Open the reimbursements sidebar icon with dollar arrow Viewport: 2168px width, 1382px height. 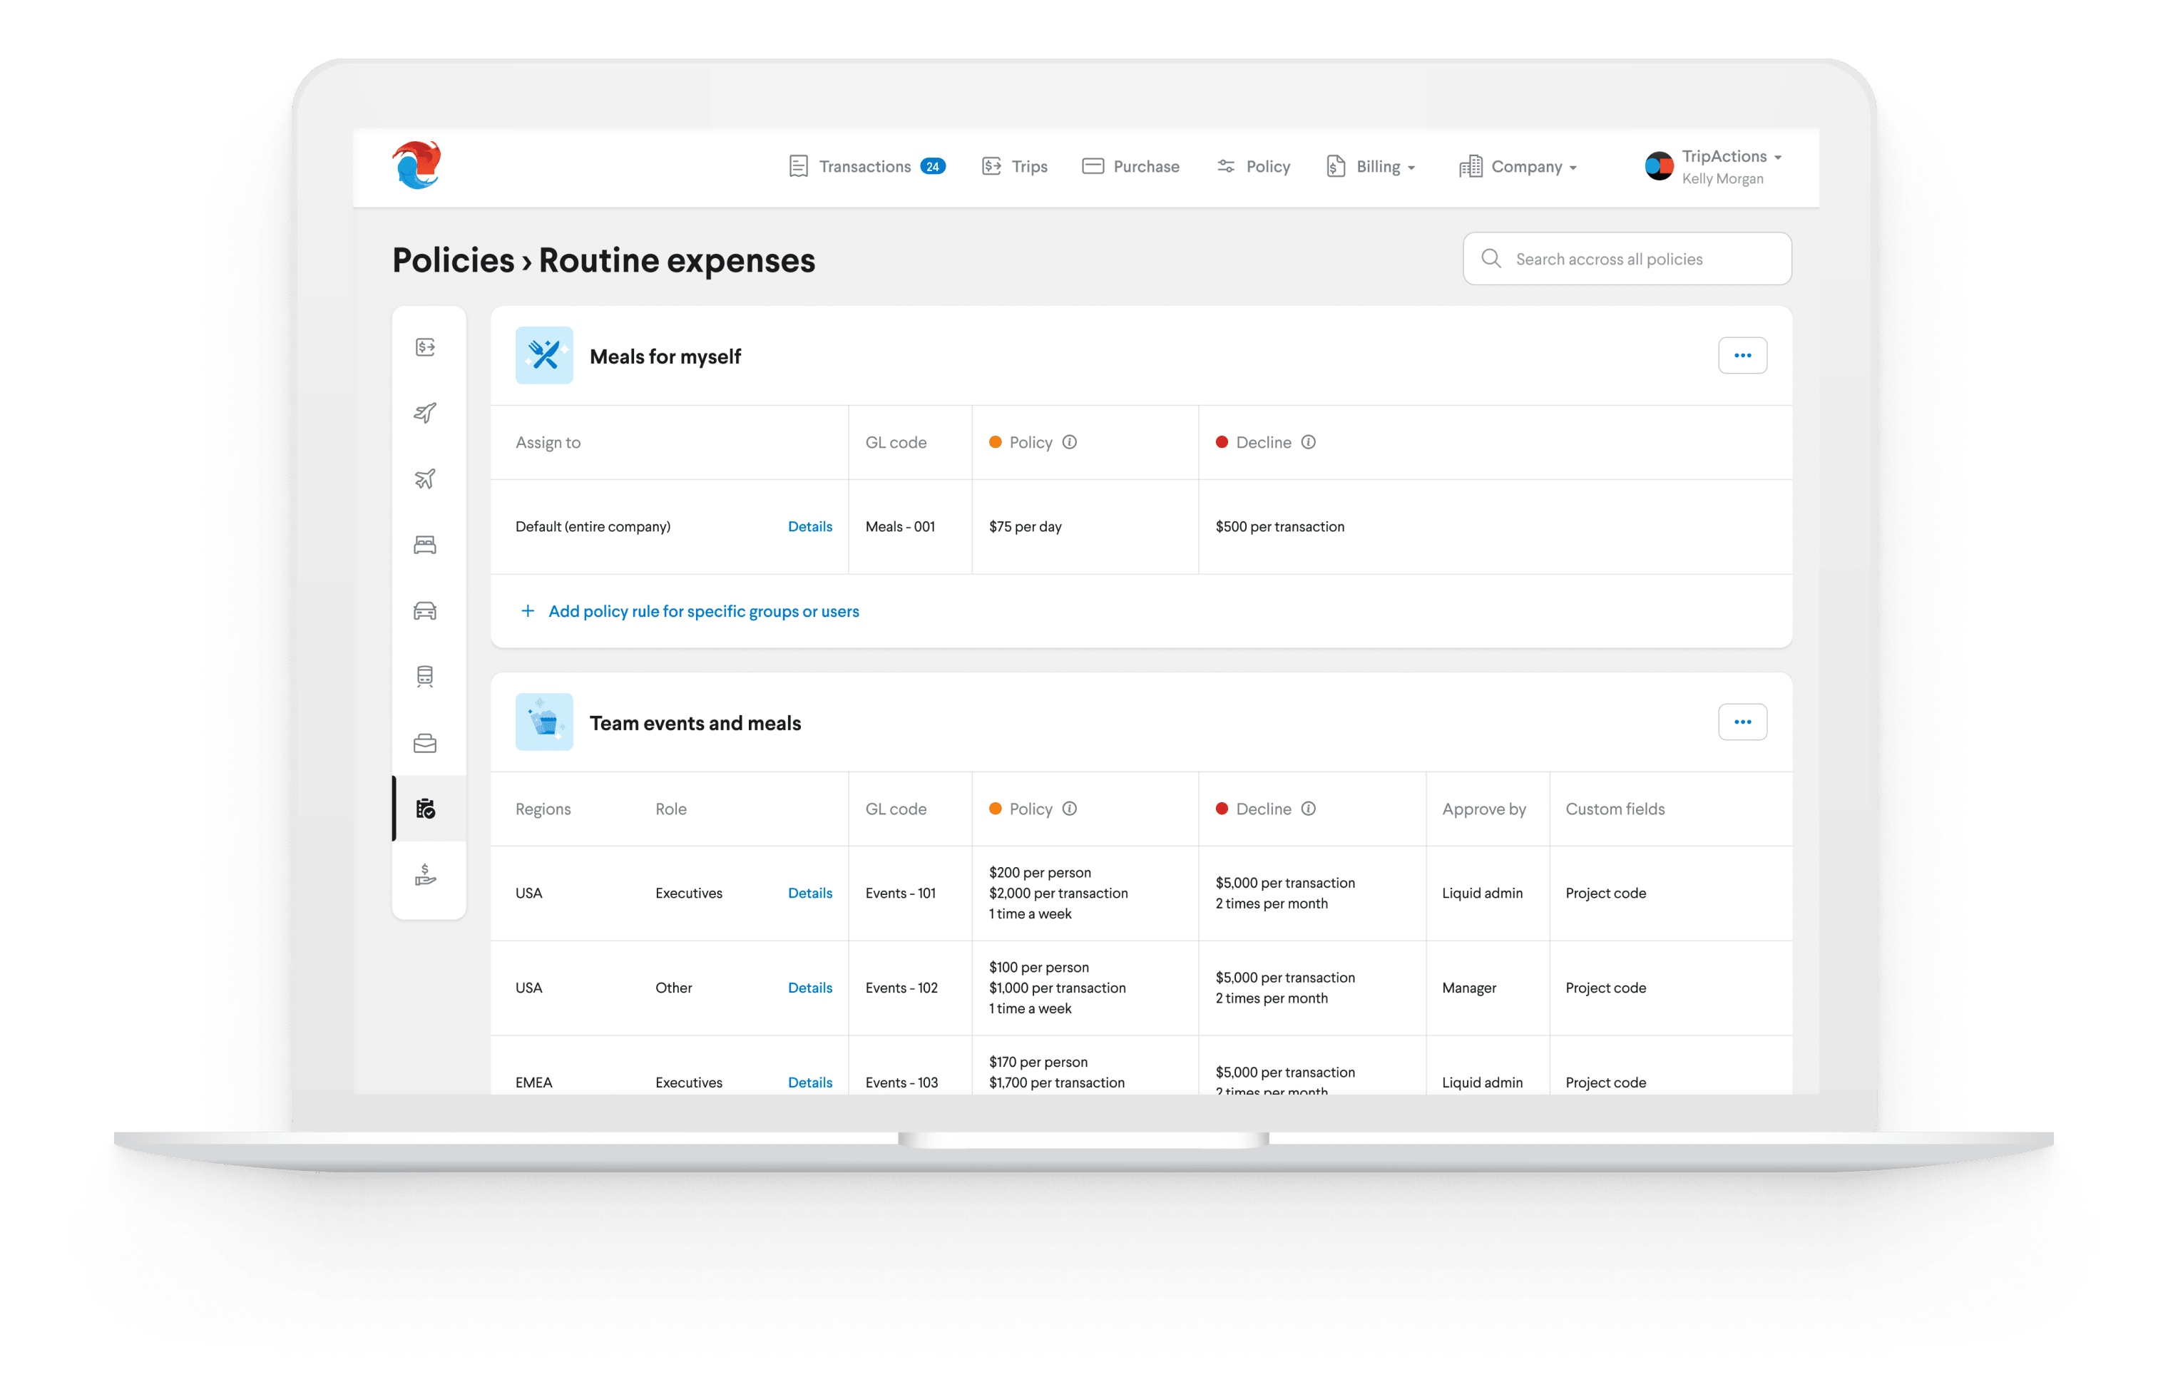[x=426, y=347]
